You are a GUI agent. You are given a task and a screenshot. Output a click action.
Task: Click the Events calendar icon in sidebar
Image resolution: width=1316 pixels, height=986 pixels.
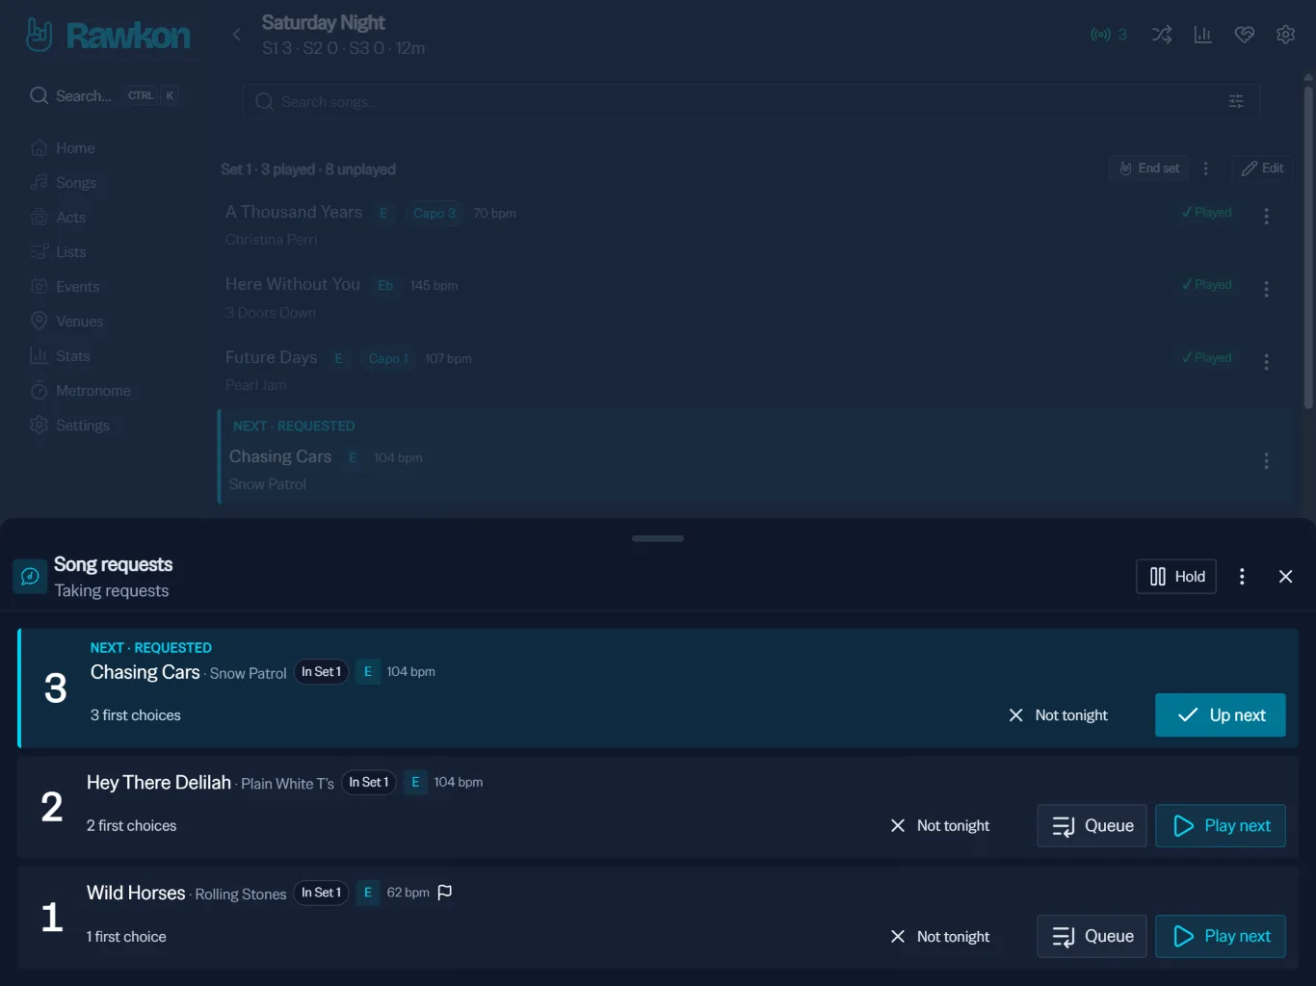[x=39, y=286]
